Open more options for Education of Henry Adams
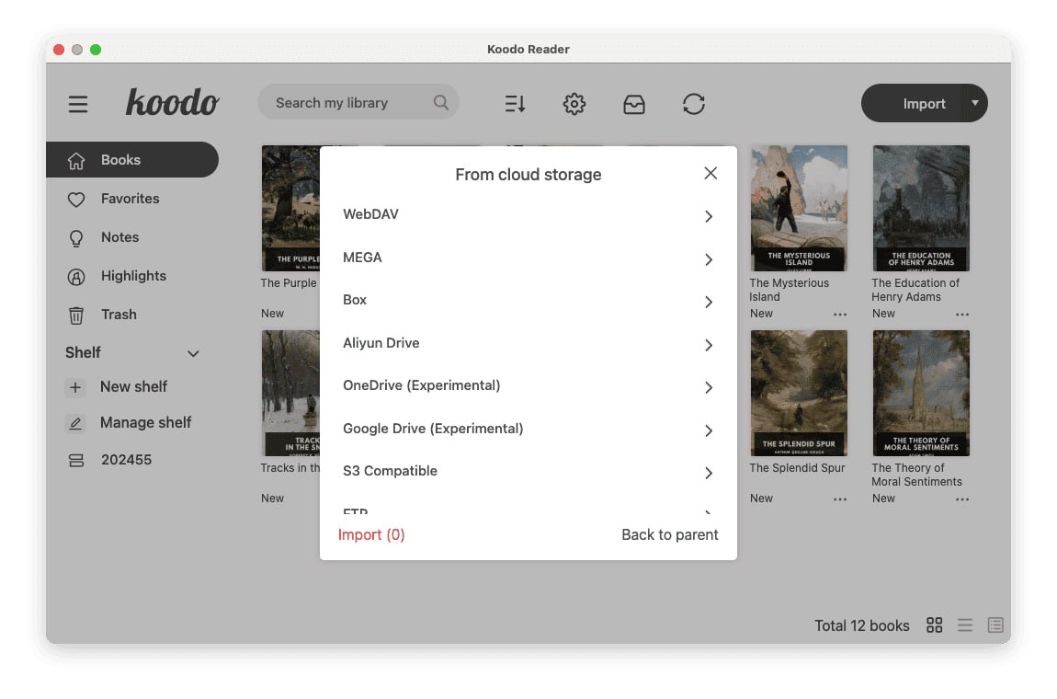This screenshot has width=1057, height=699. (x=962, y=315)
